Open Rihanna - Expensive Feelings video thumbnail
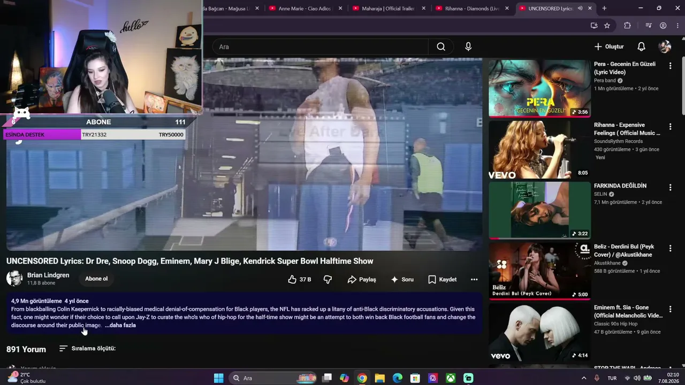Screen dimensions: 685x385 [539, 149]
